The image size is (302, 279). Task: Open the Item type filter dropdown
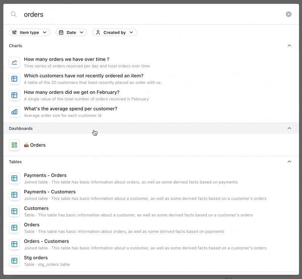[x=29, y=32]
